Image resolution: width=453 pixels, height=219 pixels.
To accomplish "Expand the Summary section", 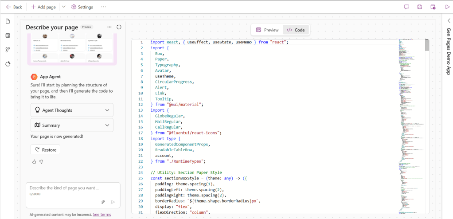I will (72, 125).
